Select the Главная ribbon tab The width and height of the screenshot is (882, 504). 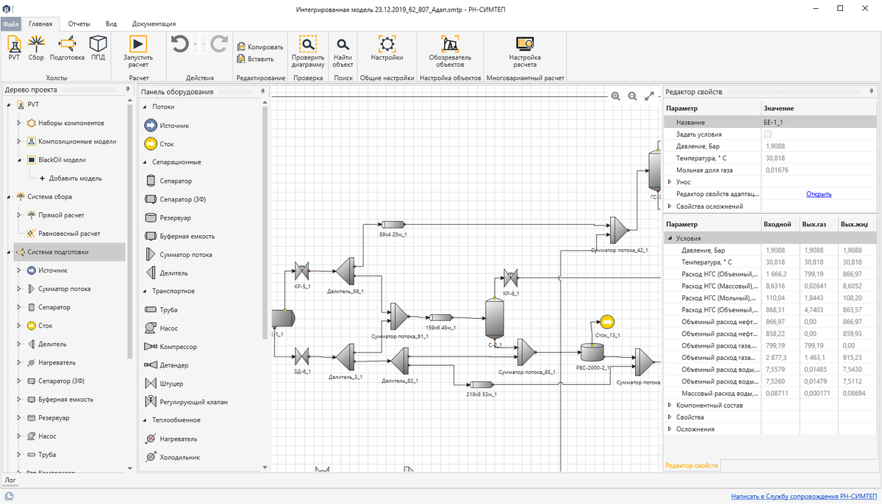tap(40, 24)
